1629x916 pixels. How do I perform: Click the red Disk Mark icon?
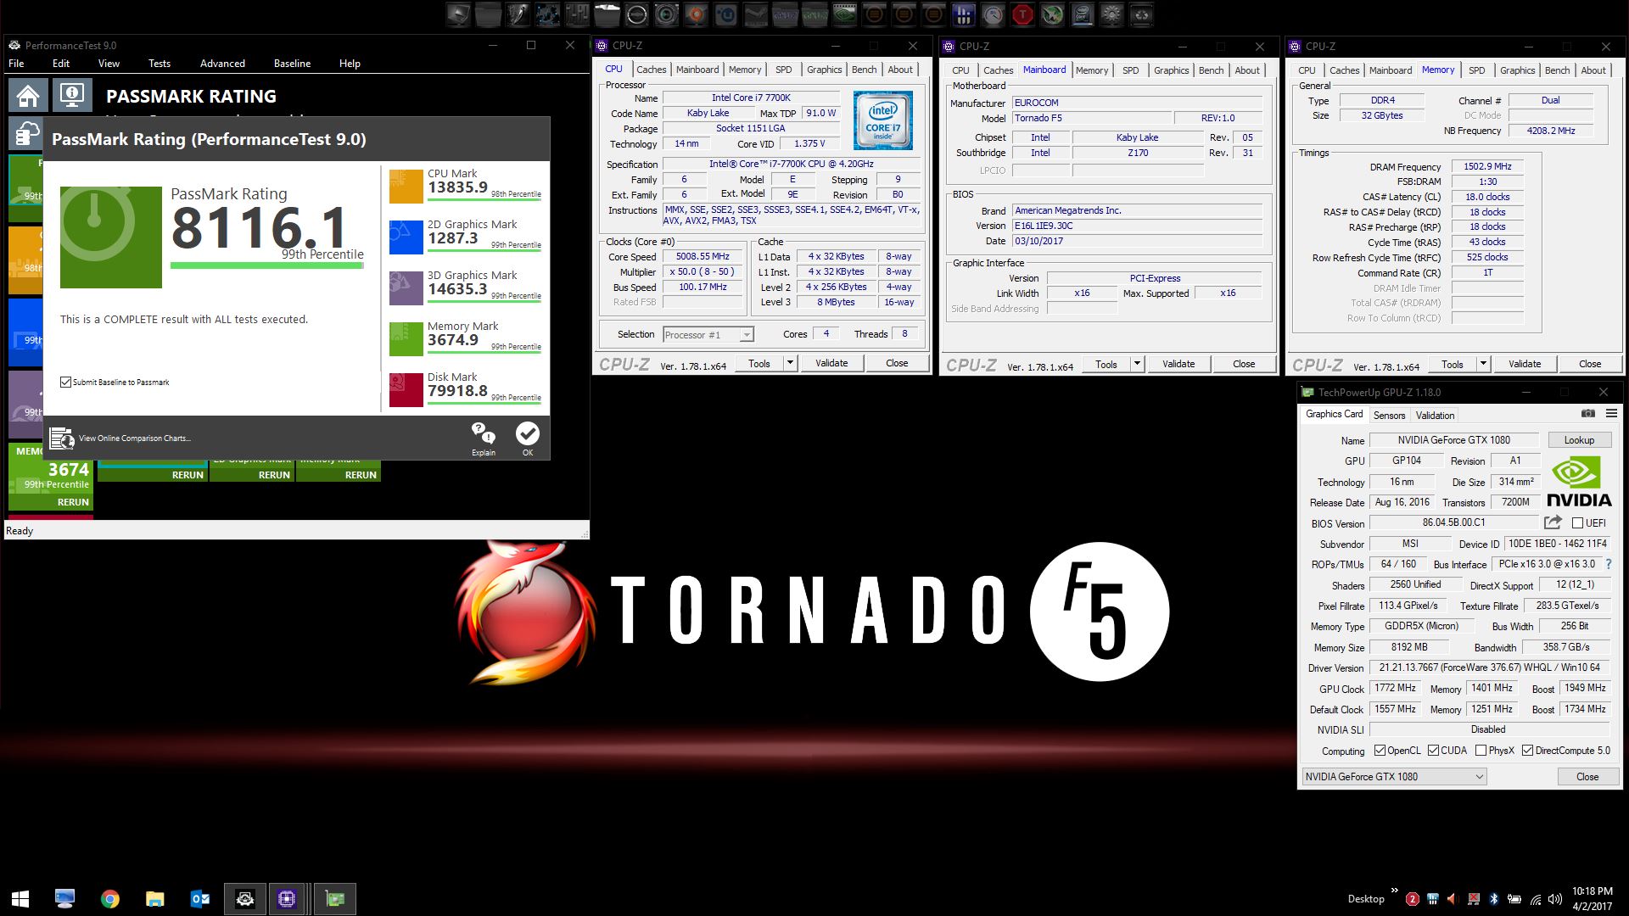(x=406, y=390)
